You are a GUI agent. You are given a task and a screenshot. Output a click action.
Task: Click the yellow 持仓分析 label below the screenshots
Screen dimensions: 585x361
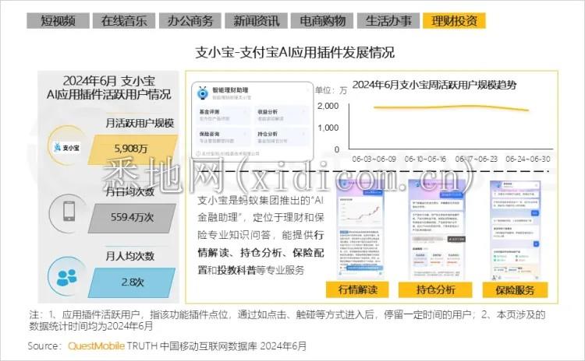435,289
